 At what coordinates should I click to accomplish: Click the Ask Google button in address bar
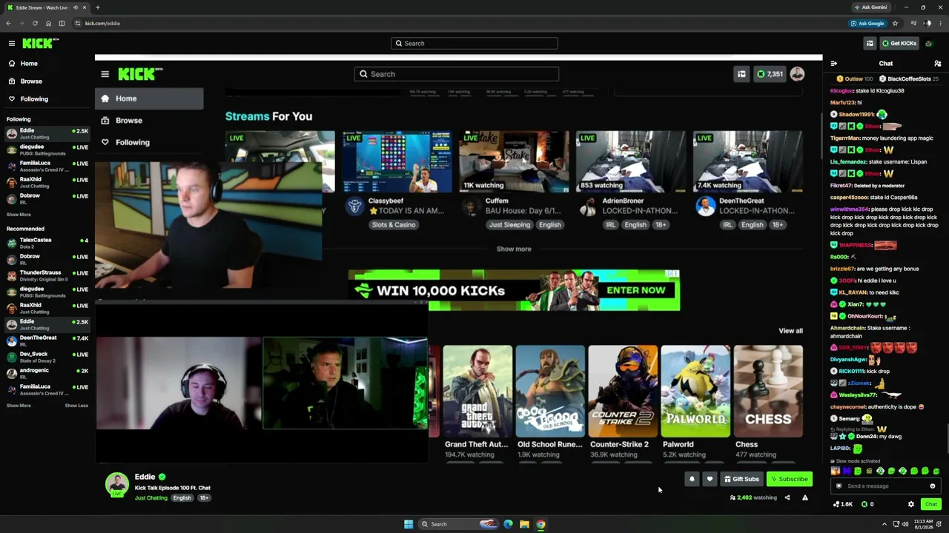point(867,23)
